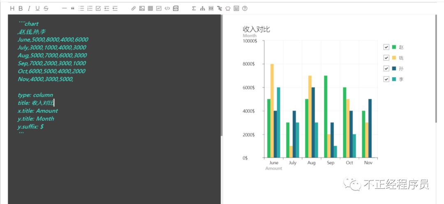Screen dimensions: 444x204
Task: Insert a flowchart diagram
Action: [x=202, y=9]
